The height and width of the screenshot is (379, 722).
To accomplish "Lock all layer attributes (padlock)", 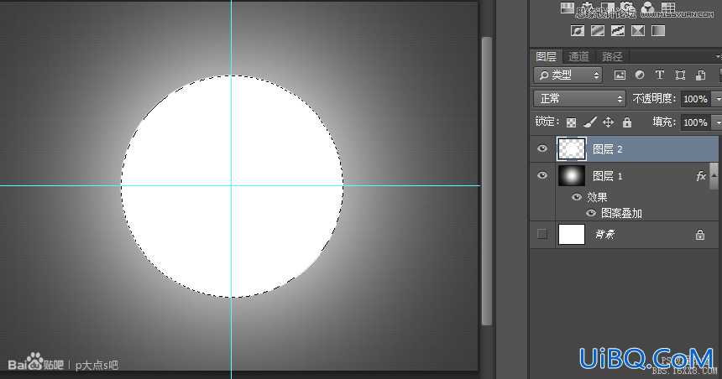I will coord(626,122).
